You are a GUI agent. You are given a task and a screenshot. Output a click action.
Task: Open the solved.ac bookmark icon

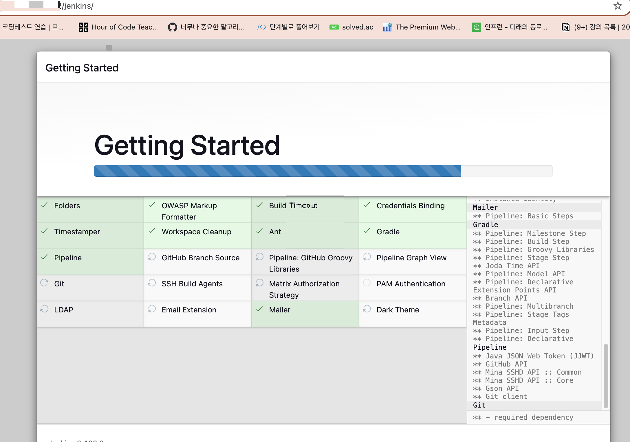tap(334, 27)
